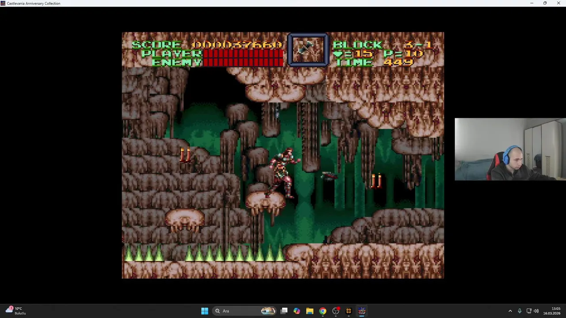
Task: Open the Windows Start menu
Action: [204, 311]
